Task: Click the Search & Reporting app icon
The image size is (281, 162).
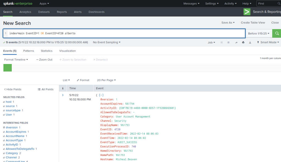Action: tap(247, 12)
